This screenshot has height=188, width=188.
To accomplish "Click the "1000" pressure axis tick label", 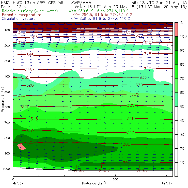I will pos(6,169).
